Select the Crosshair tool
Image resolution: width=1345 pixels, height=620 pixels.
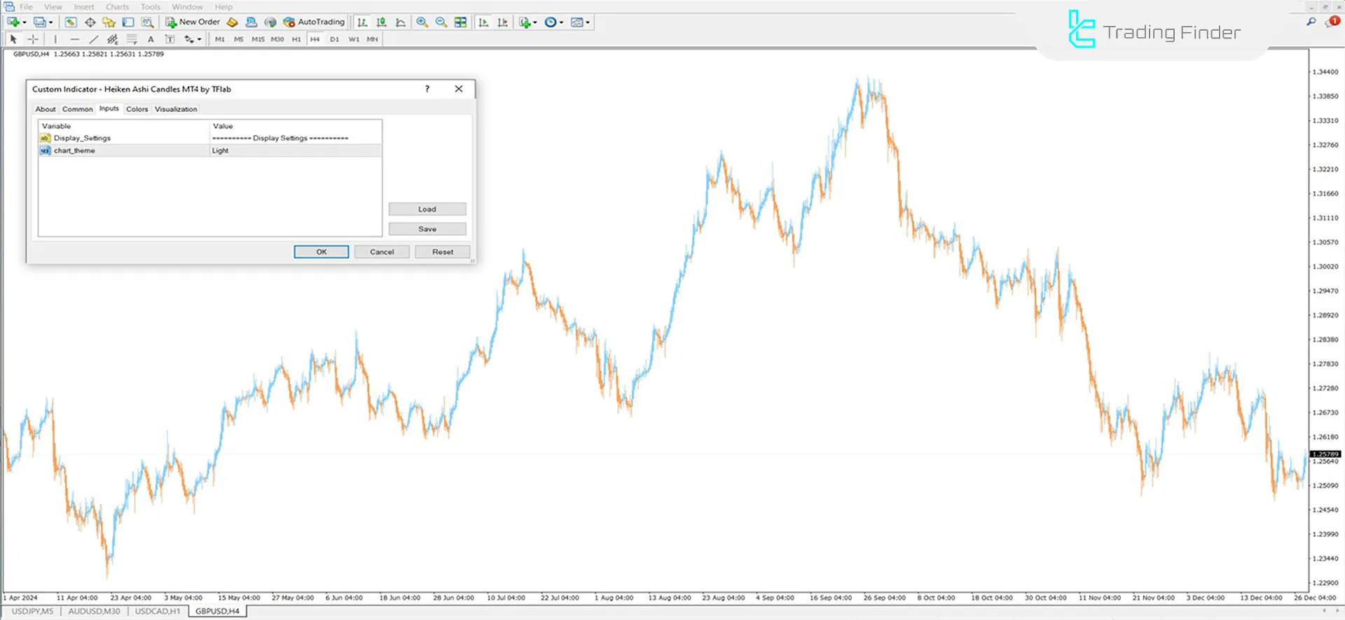(x=32, y=39)
